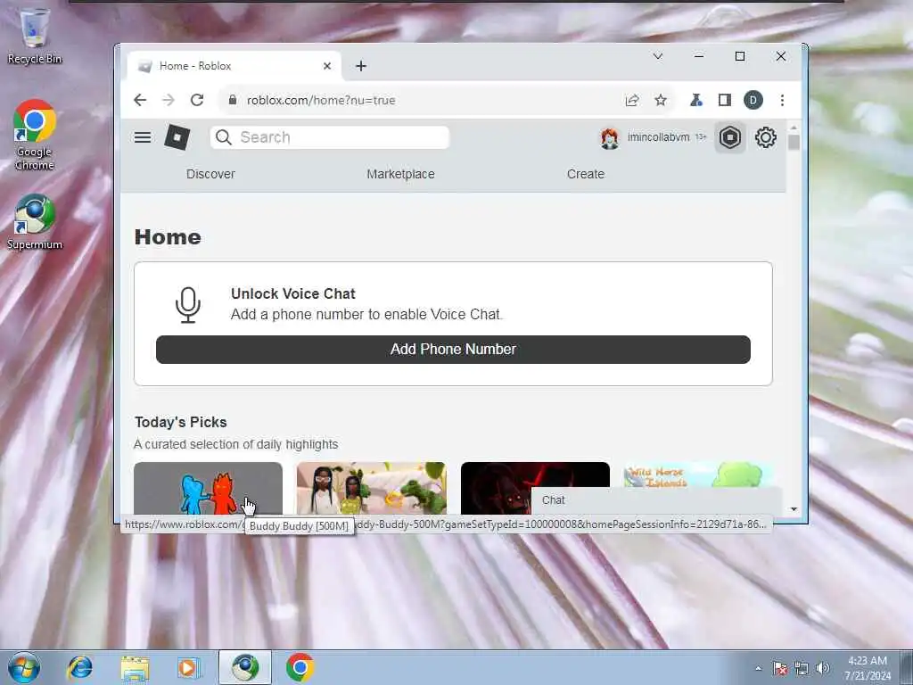Screen dimensions: 913x685
Task: Open Recycle Bin on the desktop
Action: (35, 35)
